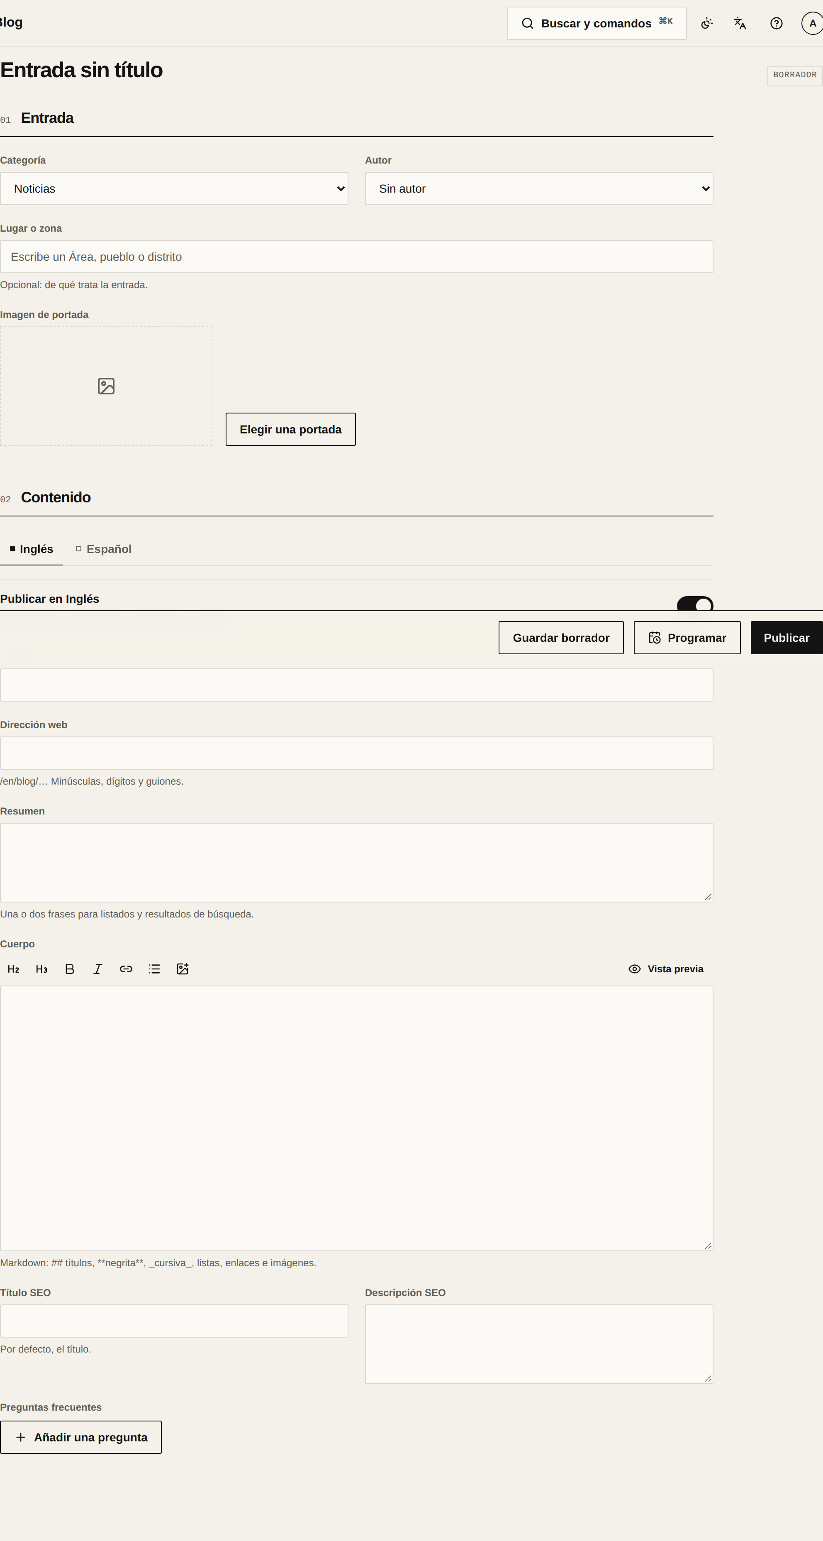Open the Buscar y comandos search box

pyautogui.click(x=597, y=23)
